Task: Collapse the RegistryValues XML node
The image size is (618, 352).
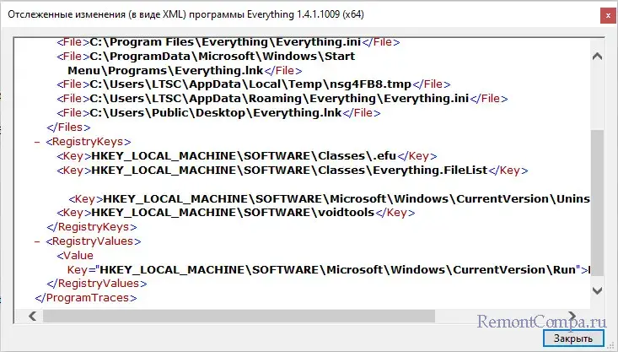Action: tap(38, 241)
